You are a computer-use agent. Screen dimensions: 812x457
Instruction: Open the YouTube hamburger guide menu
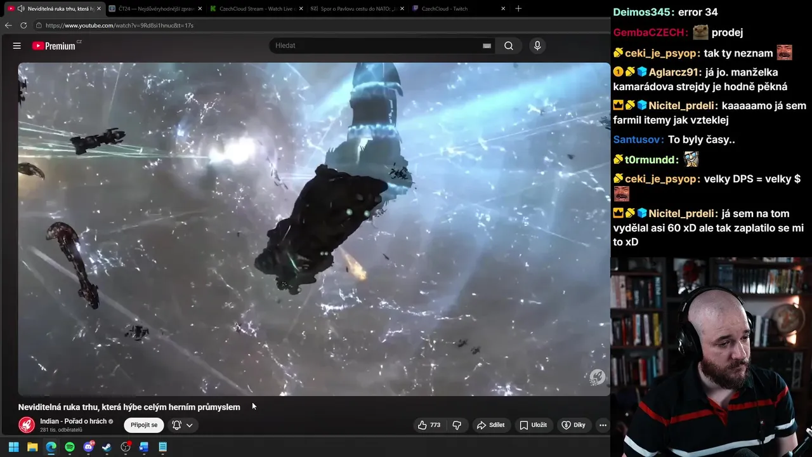[x=17, y=46]
